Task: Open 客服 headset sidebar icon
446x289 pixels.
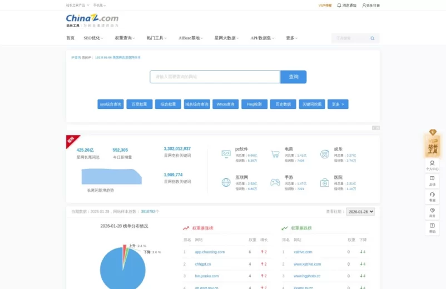Action: click(432, 197)
